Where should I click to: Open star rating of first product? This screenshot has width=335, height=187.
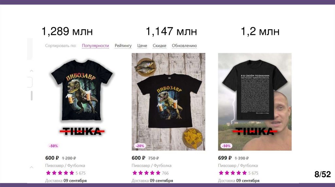pyautogui.click(x=60, y=173)
